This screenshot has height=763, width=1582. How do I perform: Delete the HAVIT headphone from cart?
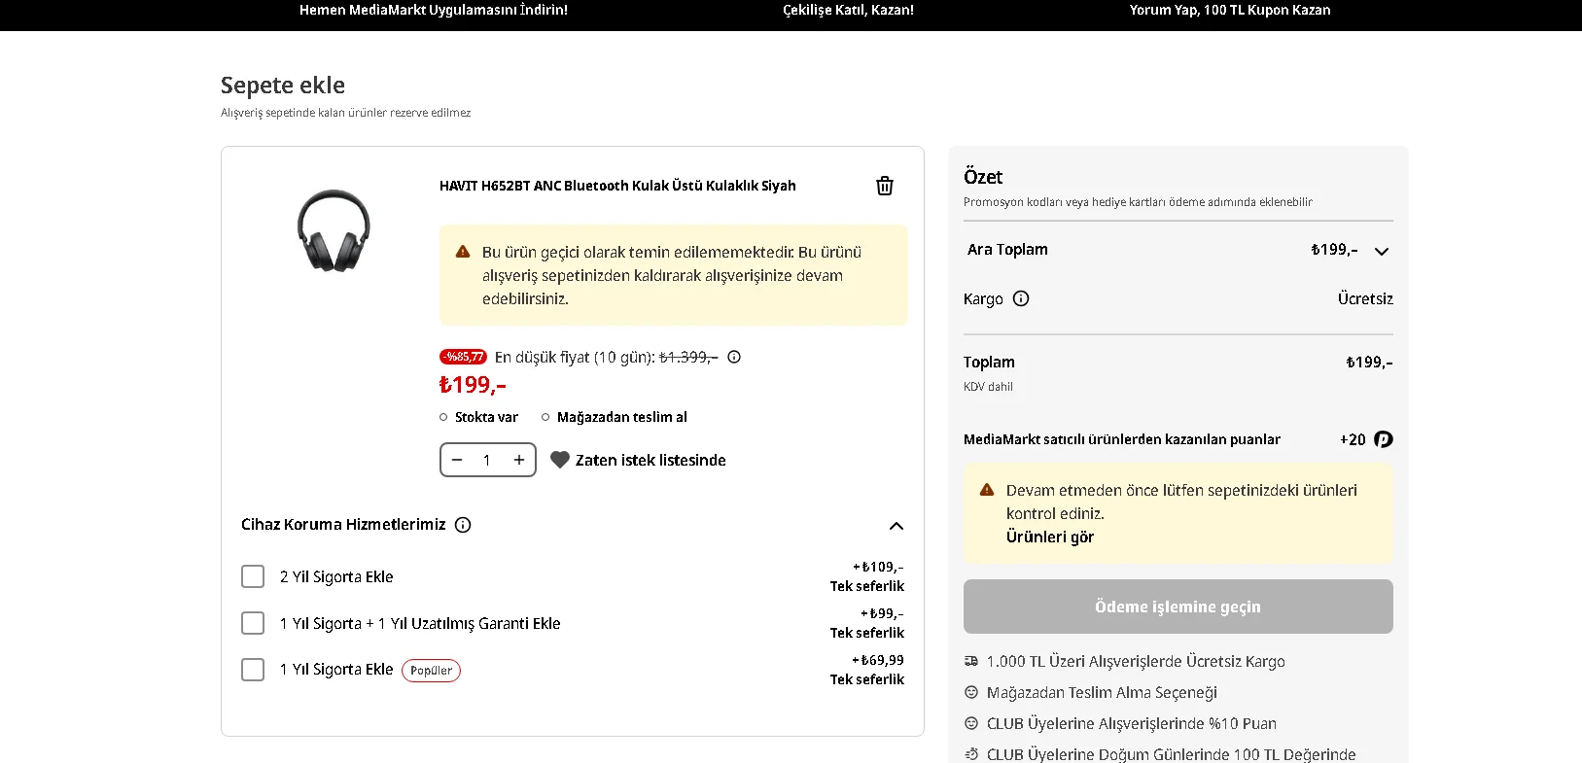(x=885, y=186)
